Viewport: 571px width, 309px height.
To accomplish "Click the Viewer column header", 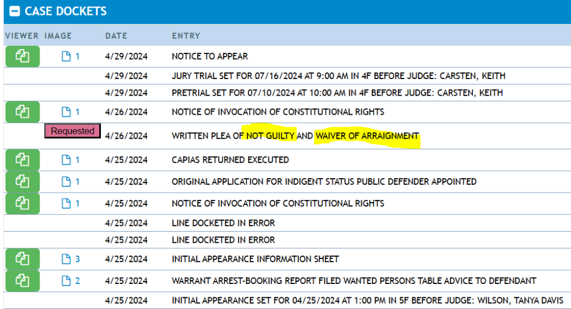I will click(x=22, y=36).
